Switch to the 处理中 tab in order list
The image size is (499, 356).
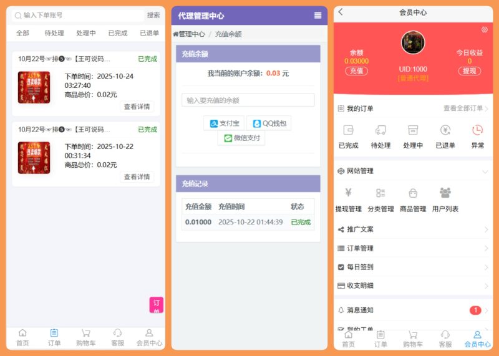click(x=86, y=33)
